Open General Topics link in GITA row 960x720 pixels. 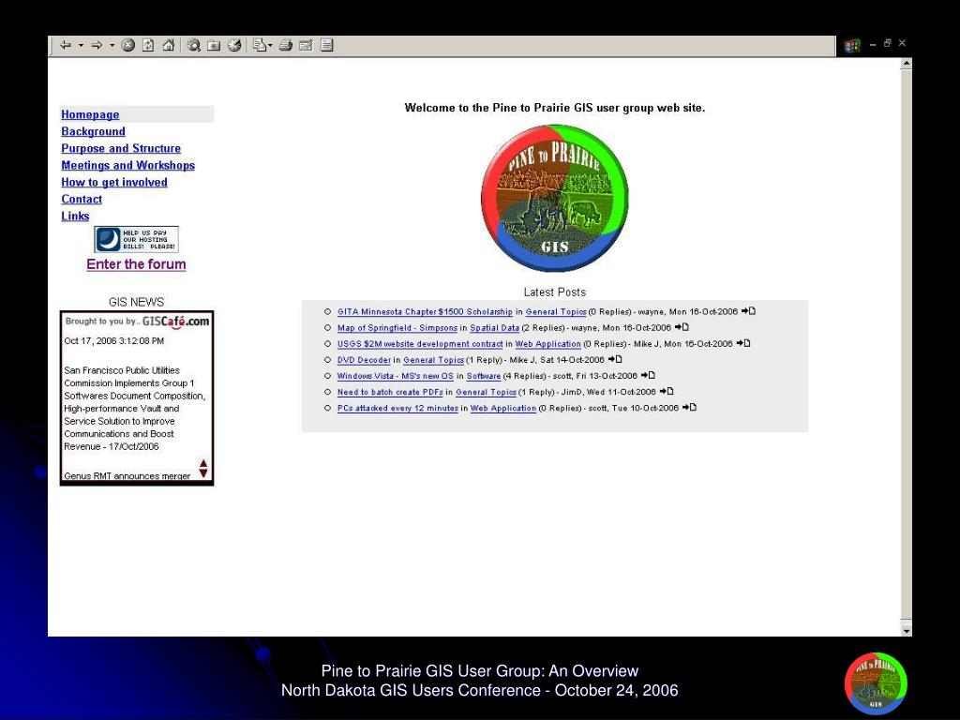coord(556,311)
